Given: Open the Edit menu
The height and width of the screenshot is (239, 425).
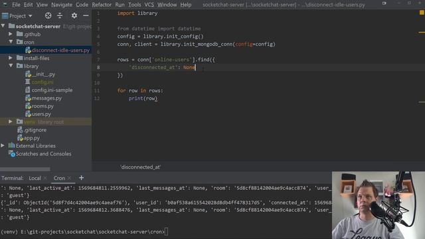Looking at the screenshot, I should 28,5.
